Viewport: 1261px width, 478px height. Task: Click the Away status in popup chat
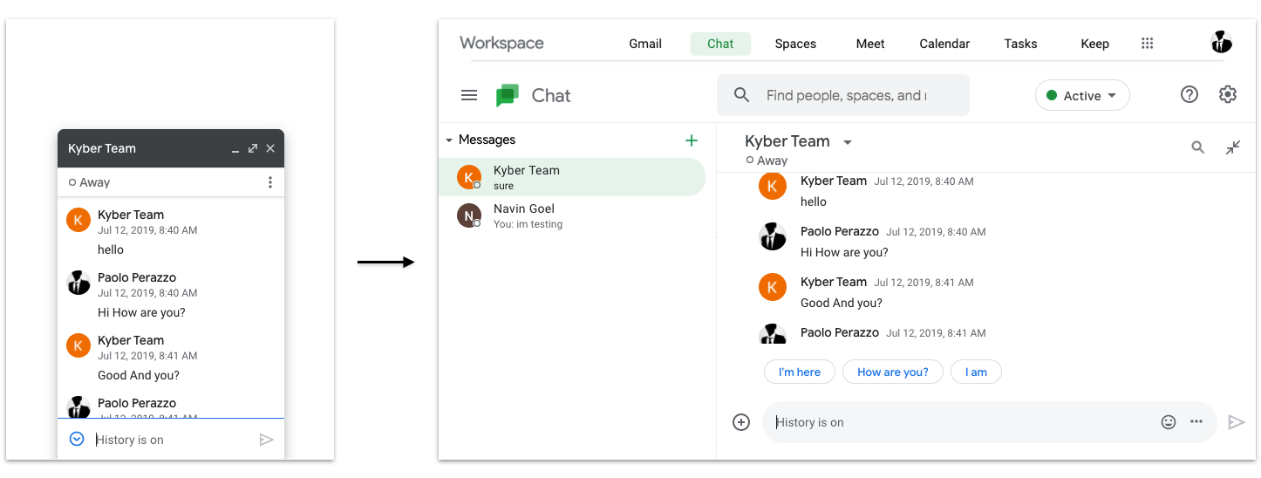tap(90, 182)
